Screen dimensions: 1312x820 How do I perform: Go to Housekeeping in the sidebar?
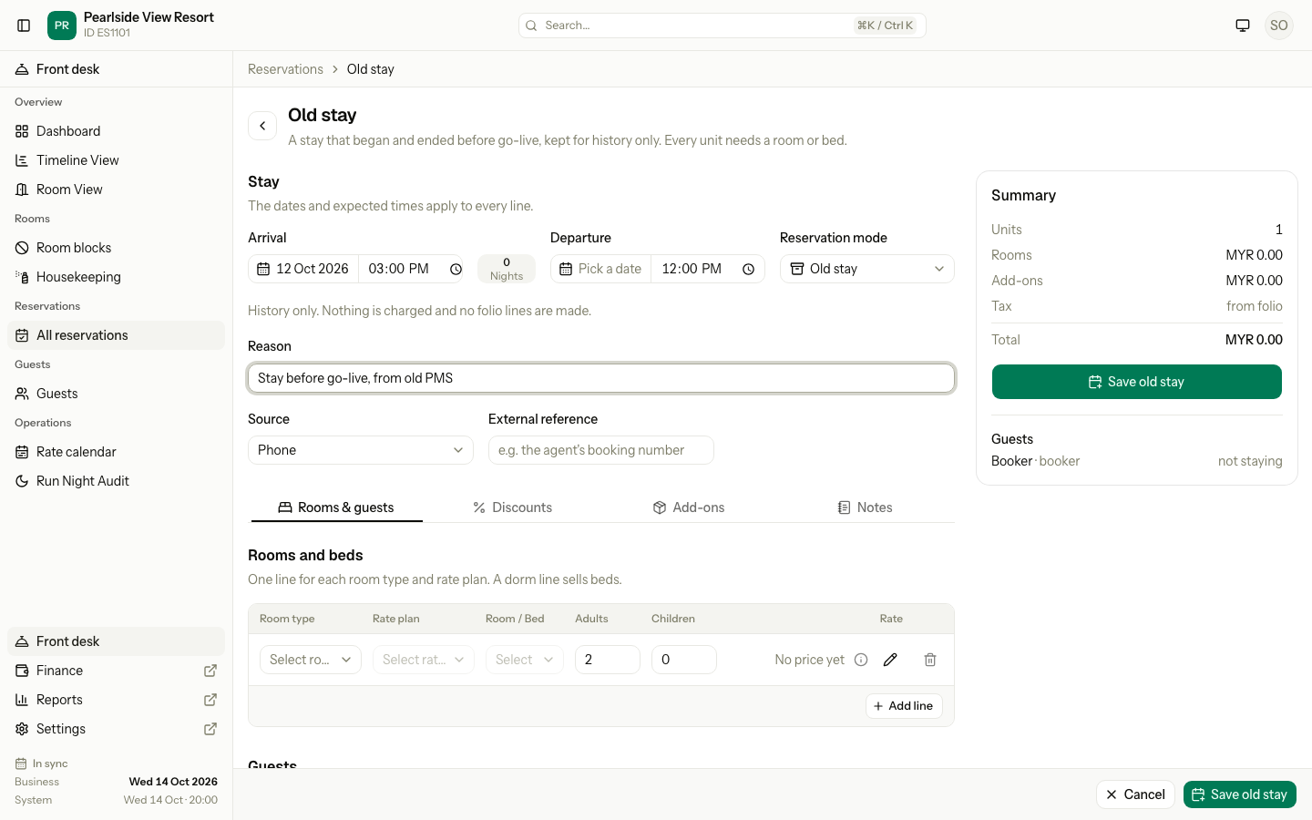tap(117, 277)
